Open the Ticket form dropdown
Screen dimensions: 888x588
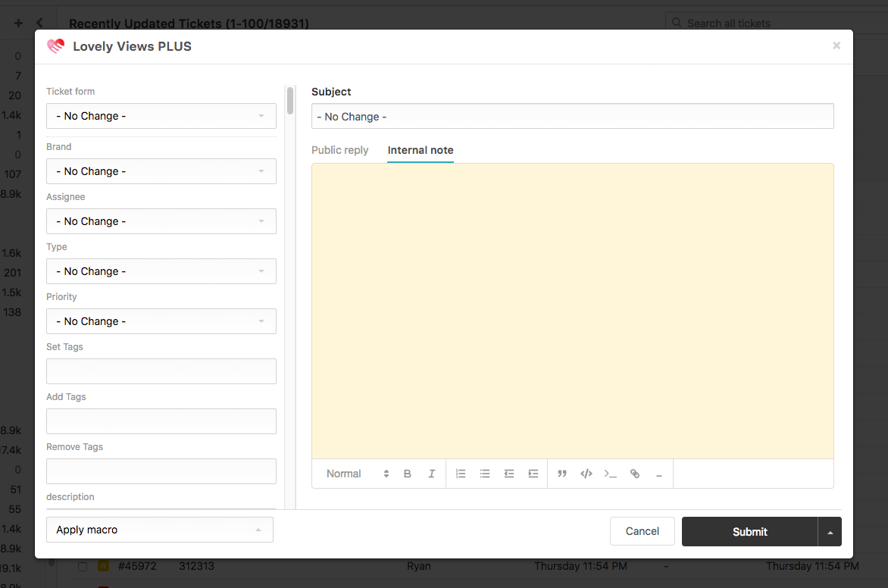pos(161,116)
